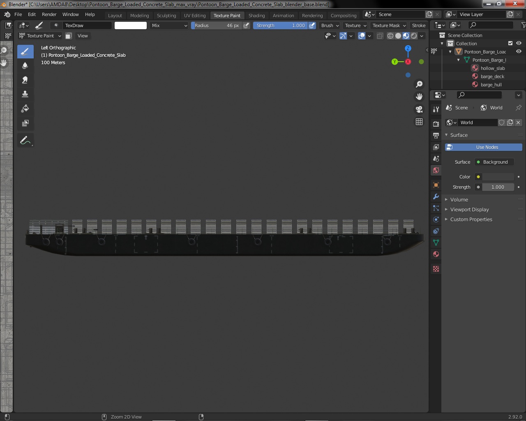This screenshot has width=526, height=421.
Task: Switch to the Layout workspace tab
Action: click(115, 15)
